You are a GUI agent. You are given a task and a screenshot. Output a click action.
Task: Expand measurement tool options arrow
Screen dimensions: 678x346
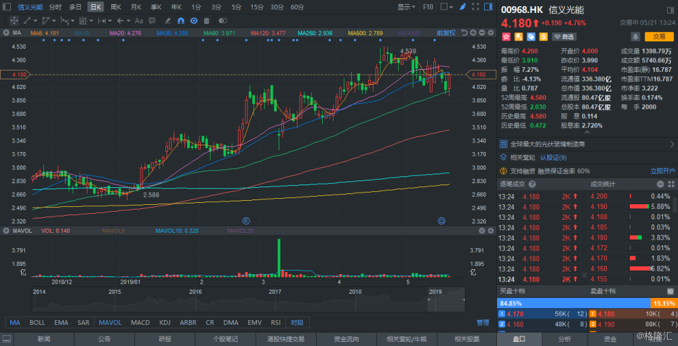click(92, 20)
